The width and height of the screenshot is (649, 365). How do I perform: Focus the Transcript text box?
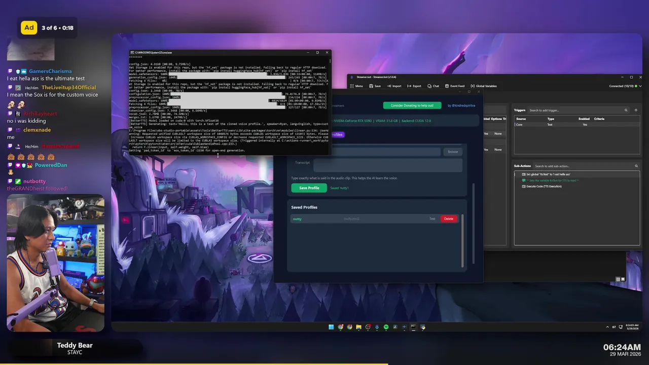pyautogui.click(x=387, y=165)
